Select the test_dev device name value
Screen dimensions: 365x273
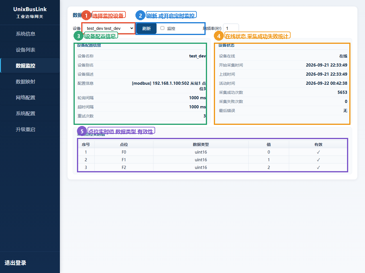pos(197,56)
